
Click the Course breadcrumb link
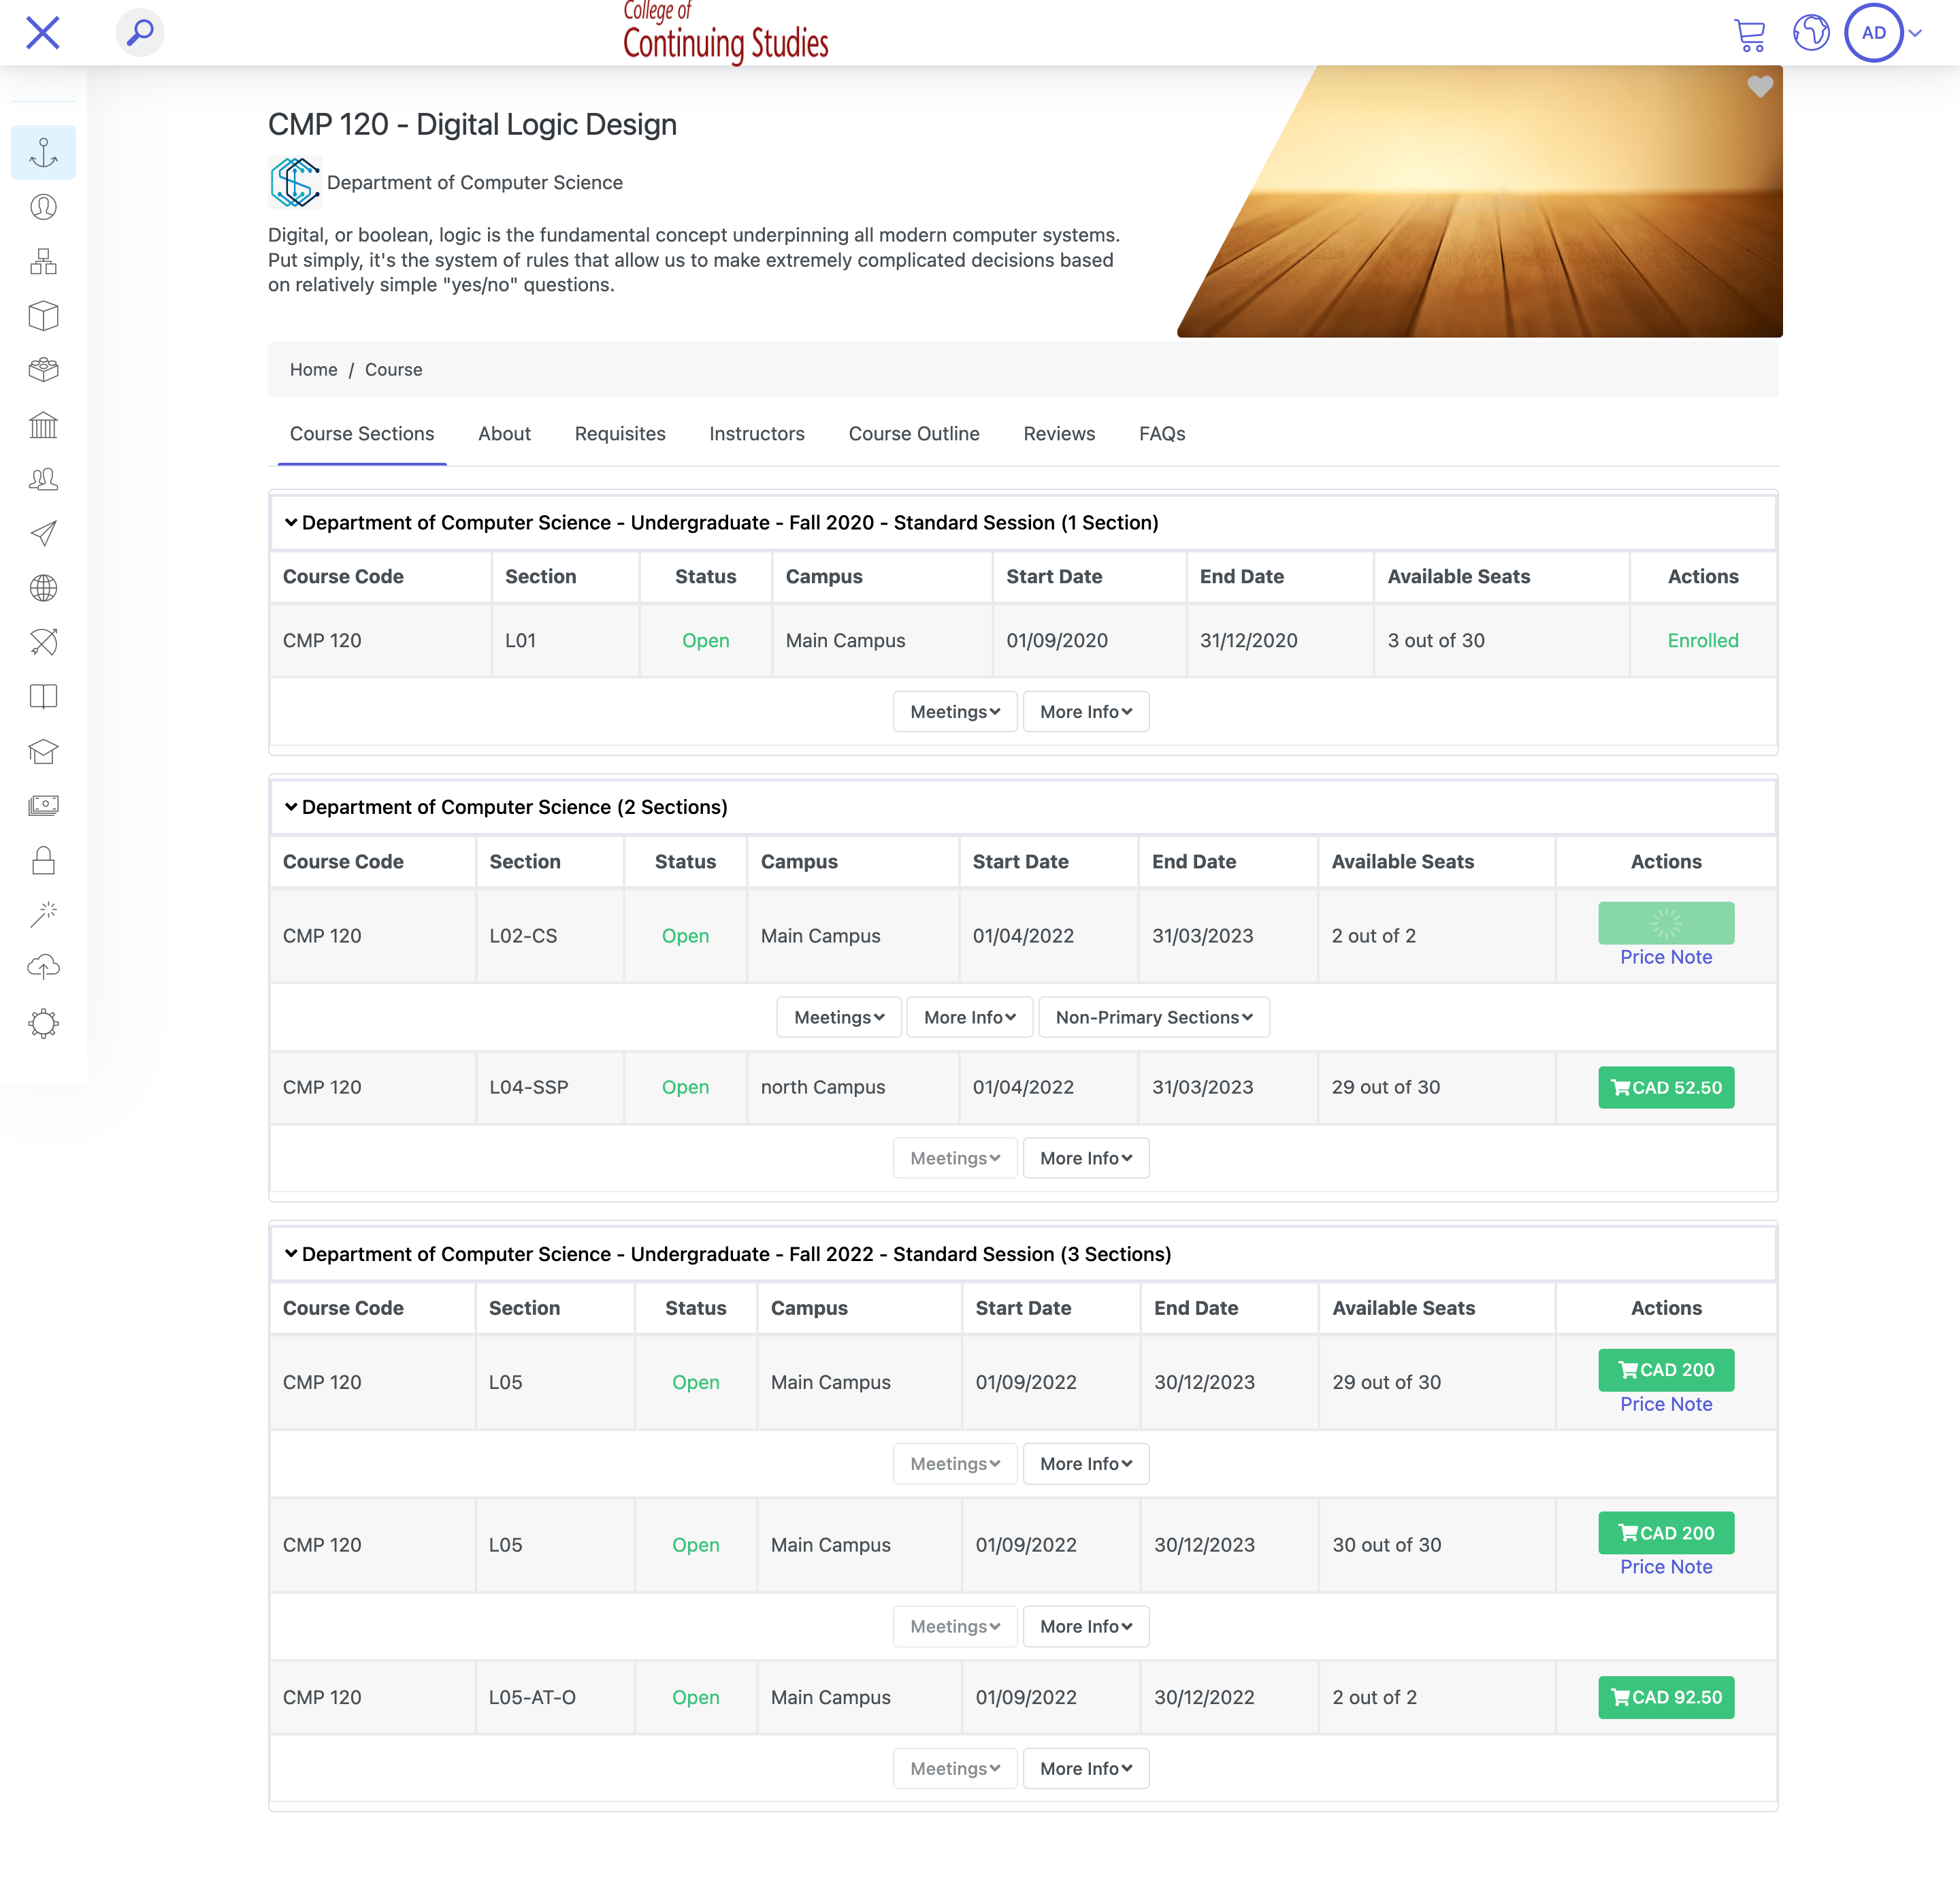pyautogui.click(x=393, y=369)
